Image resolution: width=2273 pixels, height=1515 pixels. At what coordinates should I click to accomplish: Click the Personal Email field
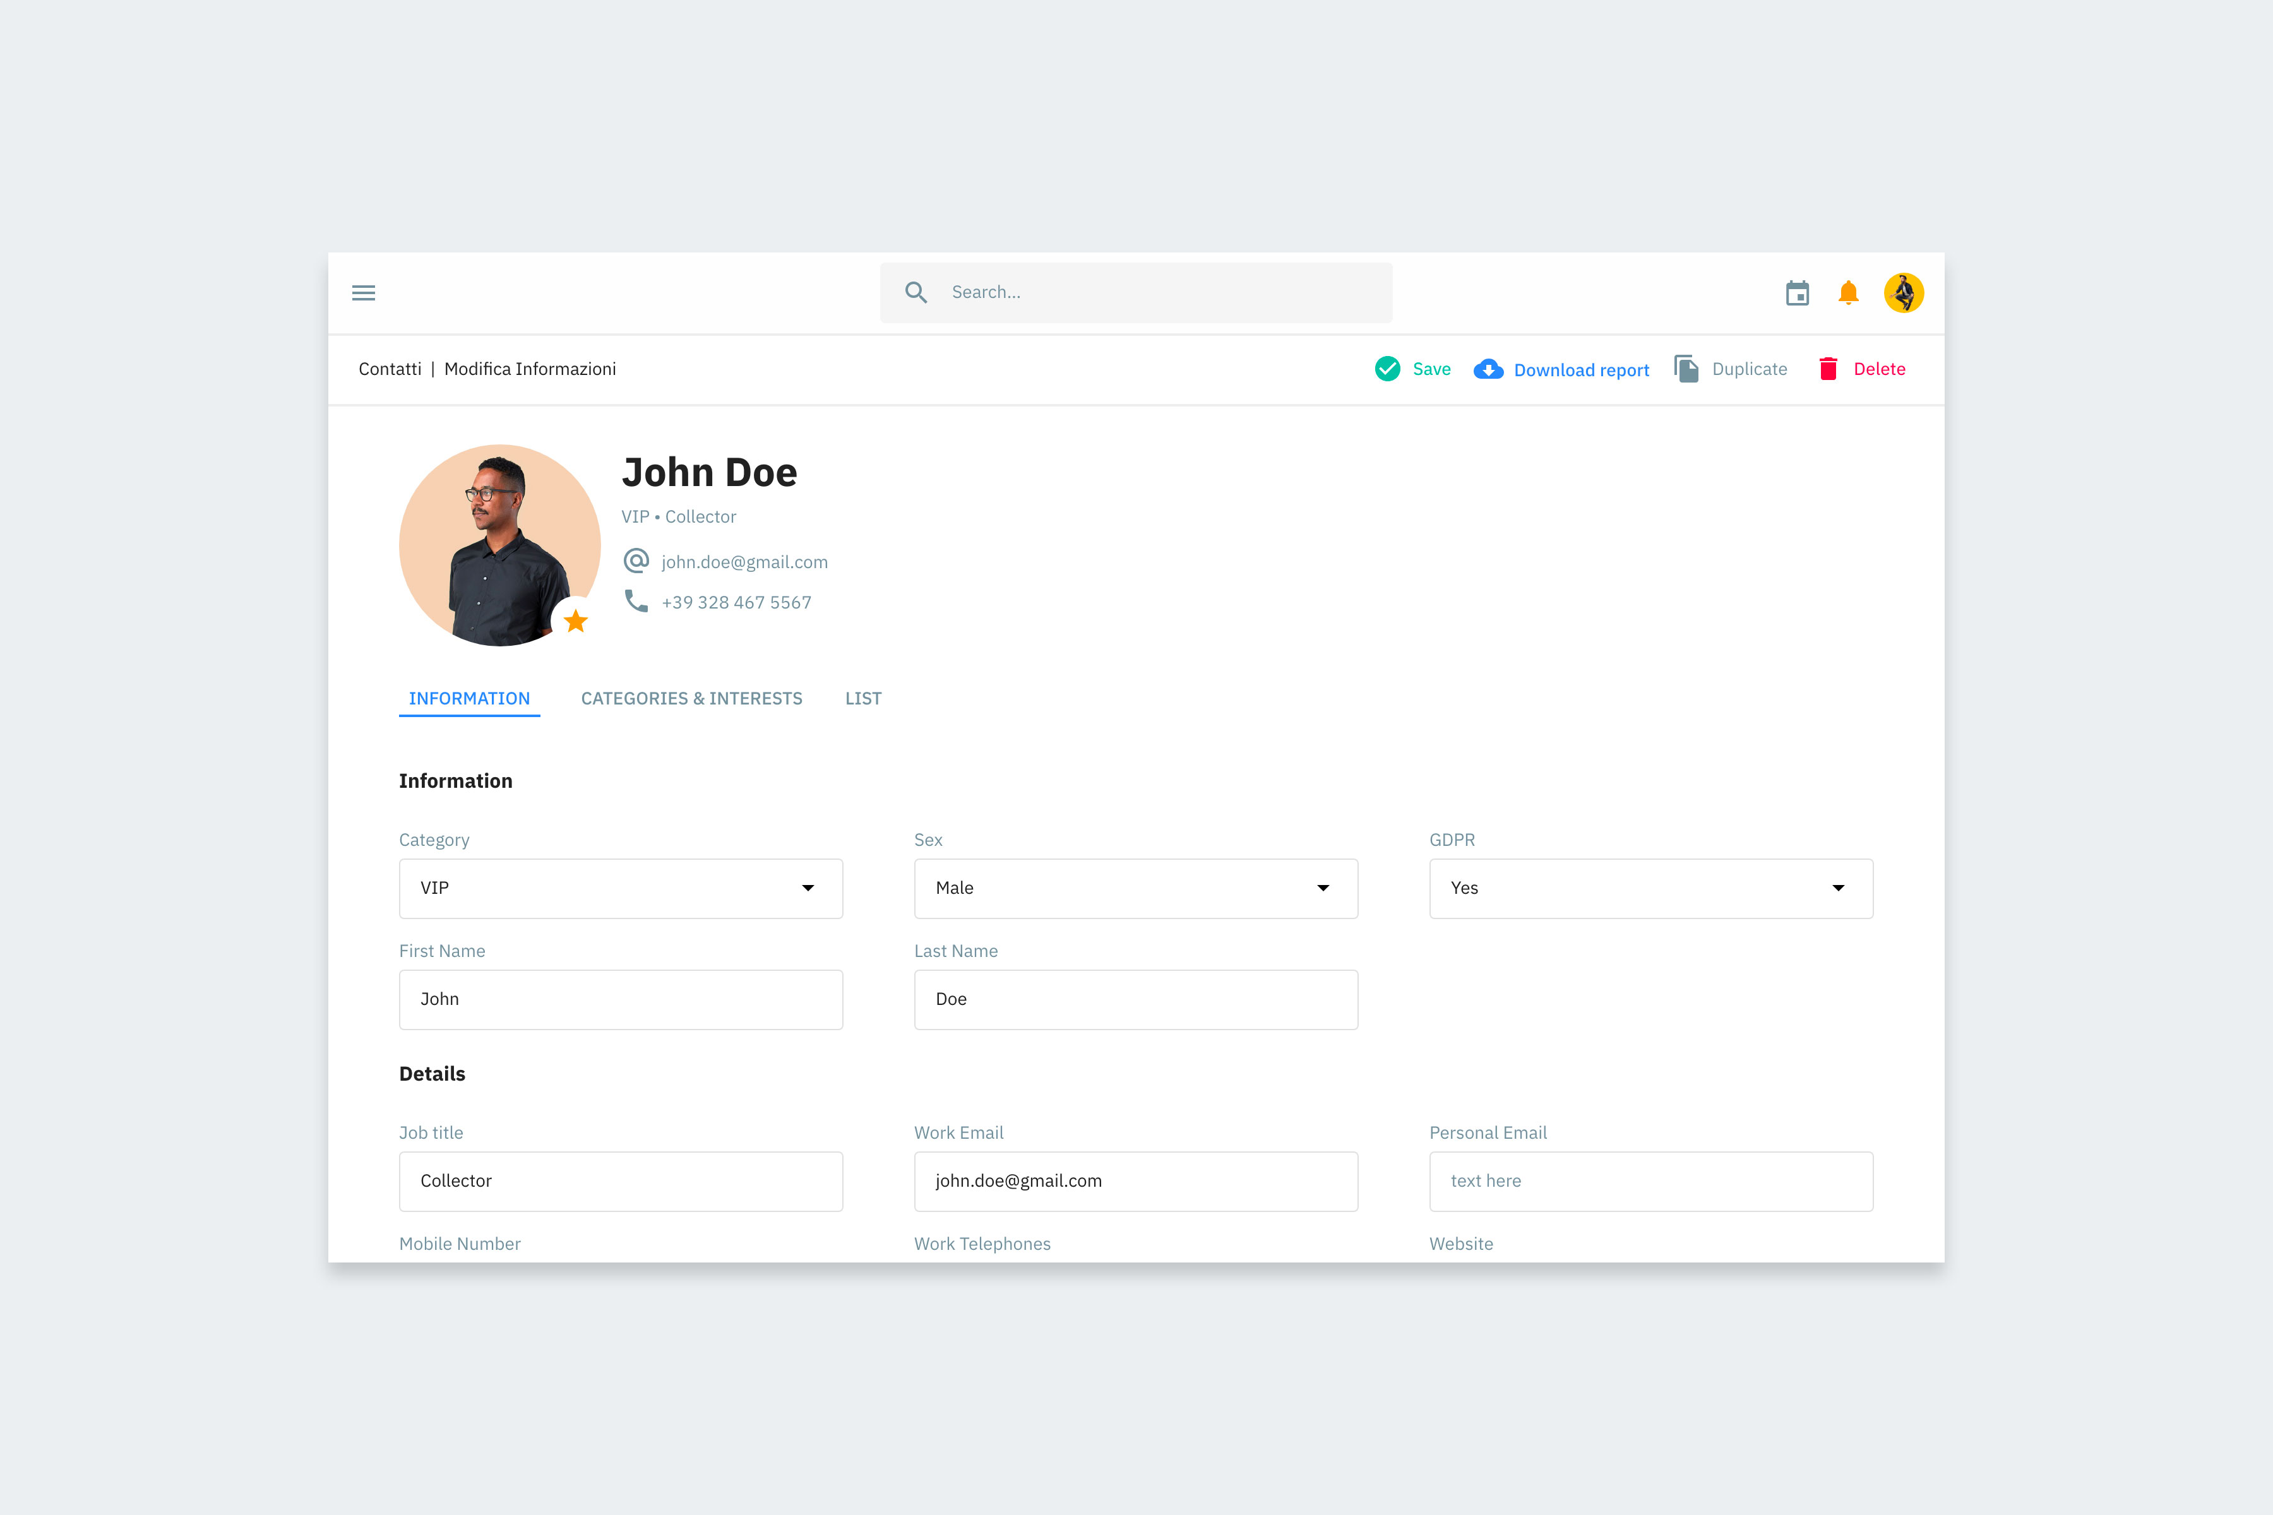pyautogui.click(x=1650, y=1180)
